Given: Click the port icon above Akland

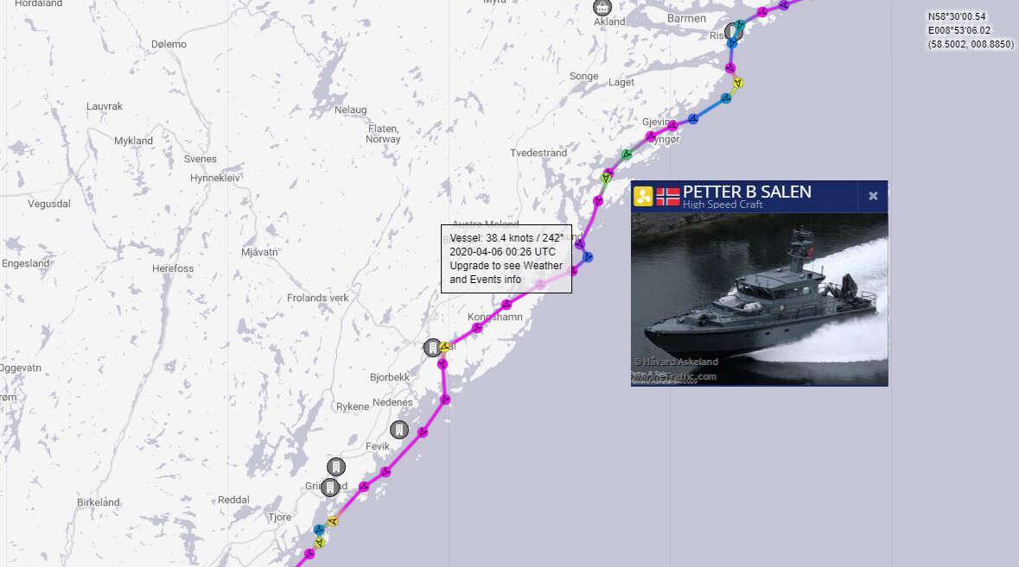Looking at the screenshot, I should click(x=602, y=7).
